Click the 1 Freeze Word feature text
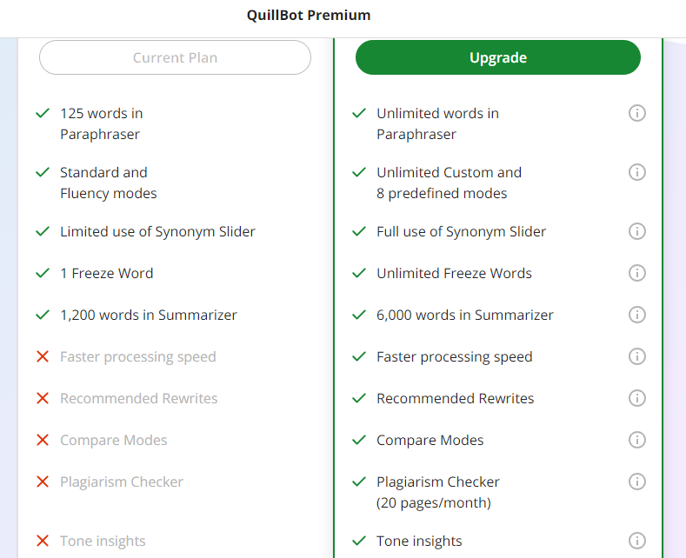 107,273
